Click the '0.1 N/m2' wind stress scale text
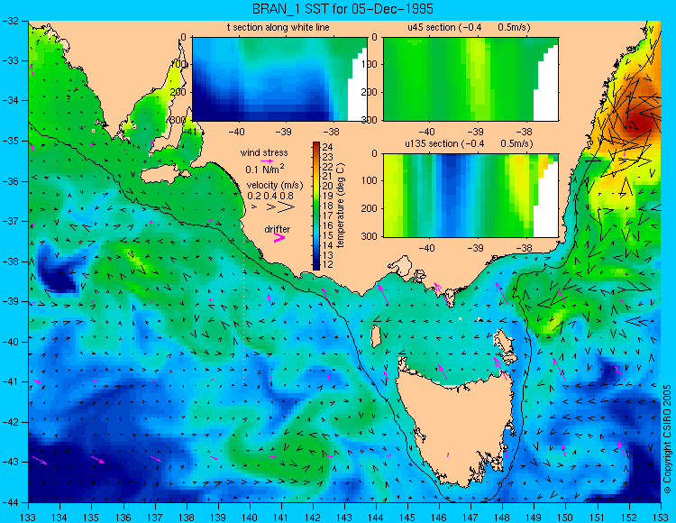Screen dimensions: 676x523 [265, 169]
